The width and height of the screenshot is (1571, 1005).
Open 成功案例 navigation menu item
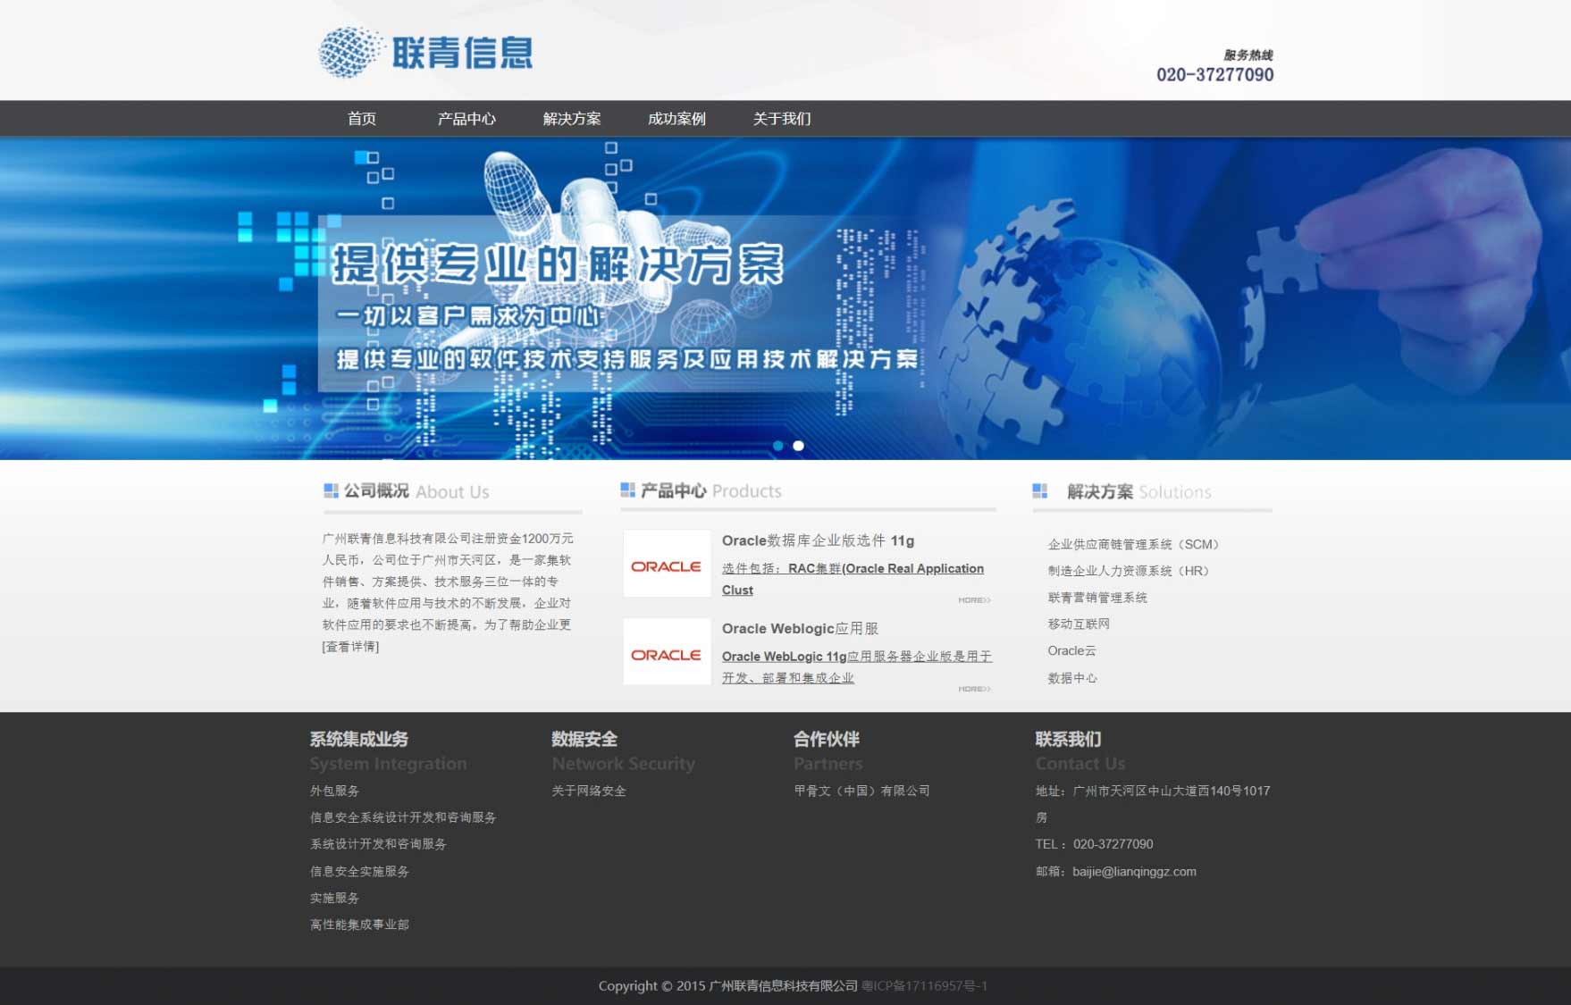(x=676, y=119)
